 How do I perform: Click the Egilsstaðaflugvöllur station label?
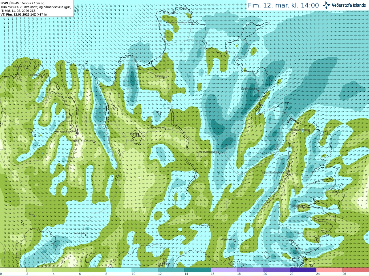click(275, 173)
